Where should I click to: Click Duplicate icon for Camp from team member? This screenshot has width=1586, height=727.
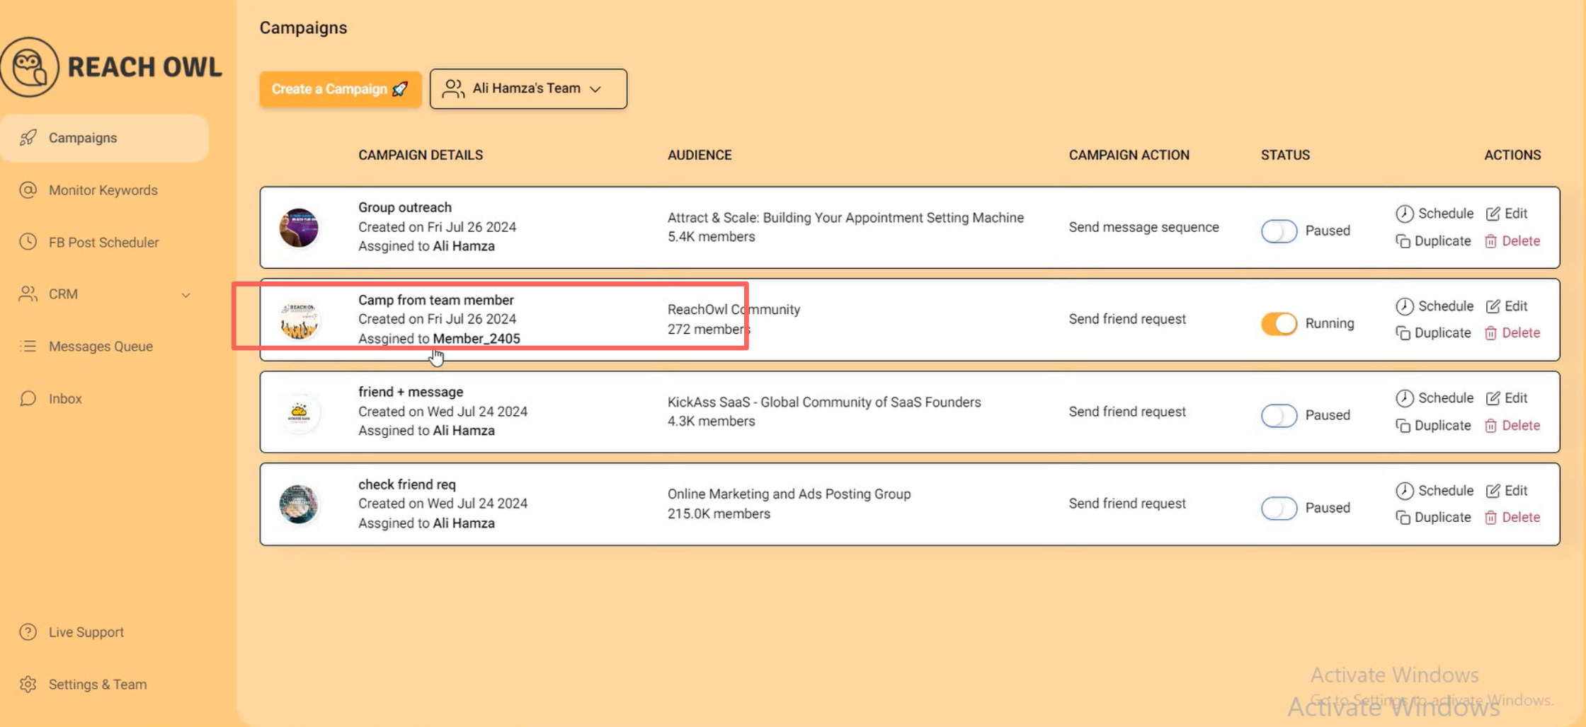pos(1403,333)
